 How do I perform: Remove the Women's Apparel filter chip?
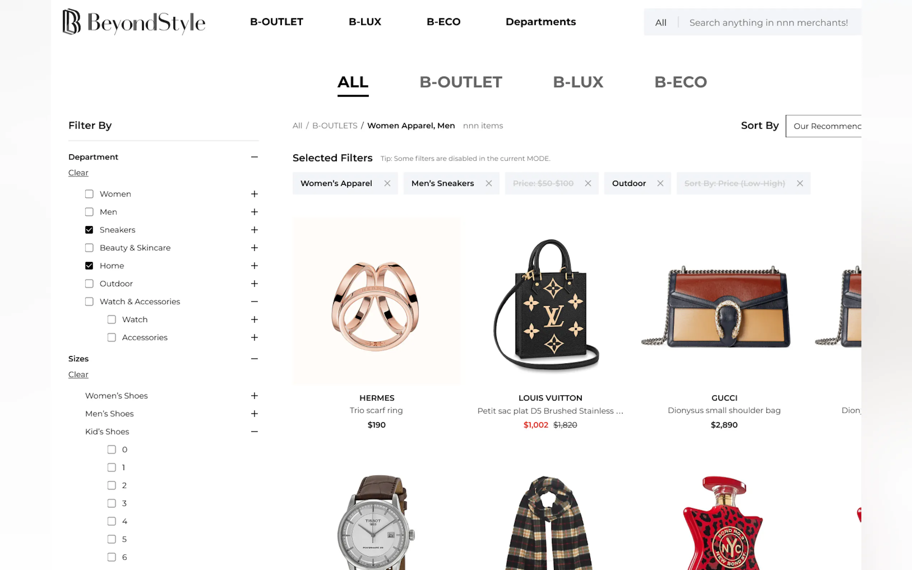coord(387,183)
